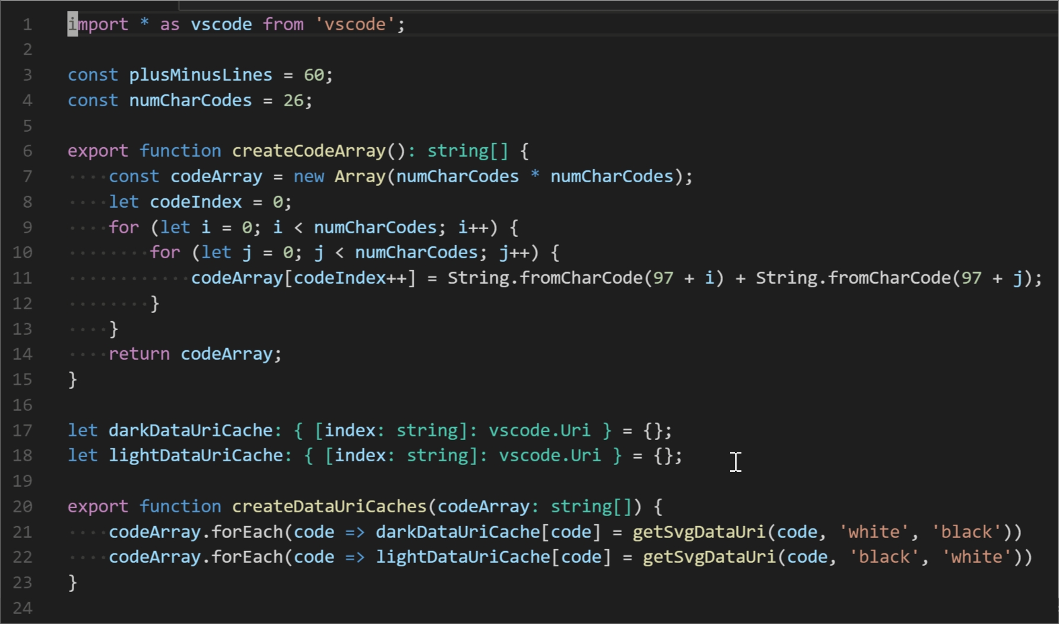
Task: Click getSvgDataUri call on line 21
Action: point(699,532)
